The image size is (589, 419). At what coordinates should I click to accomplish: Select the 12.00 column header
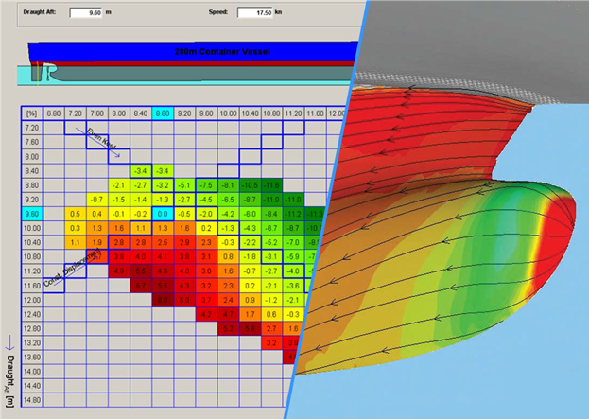(x=336, y=113)
